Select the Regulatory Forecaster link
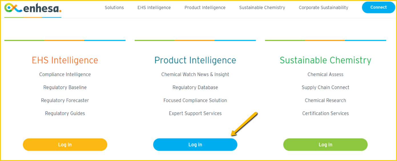 pyautogui.click(x=65, y=100)
